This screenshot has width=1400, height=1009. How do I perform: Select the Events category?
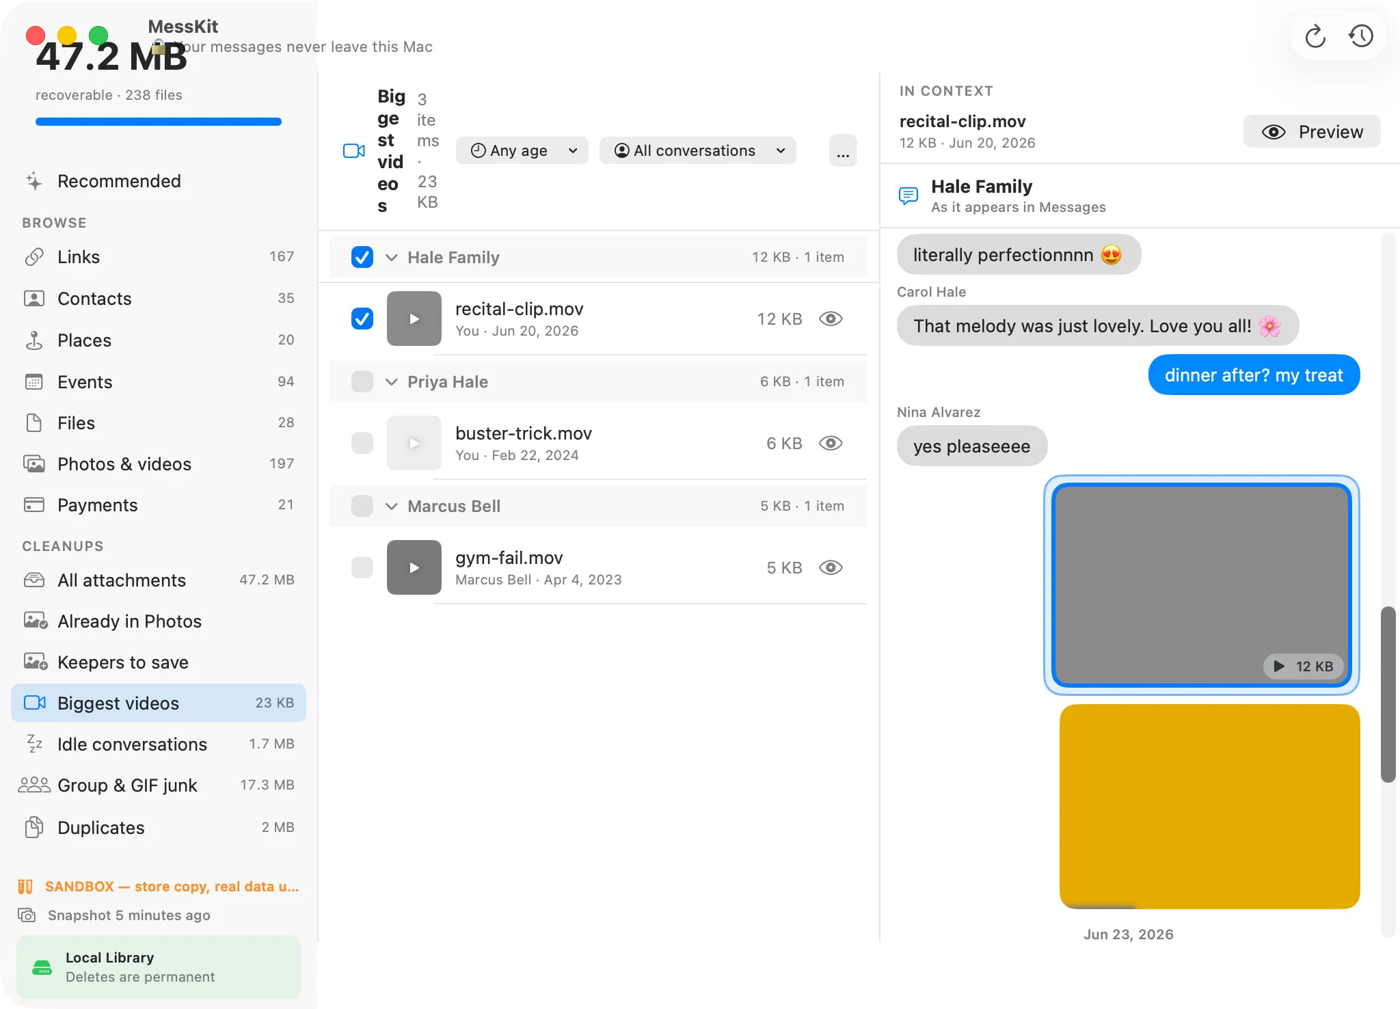coord(159,382)
